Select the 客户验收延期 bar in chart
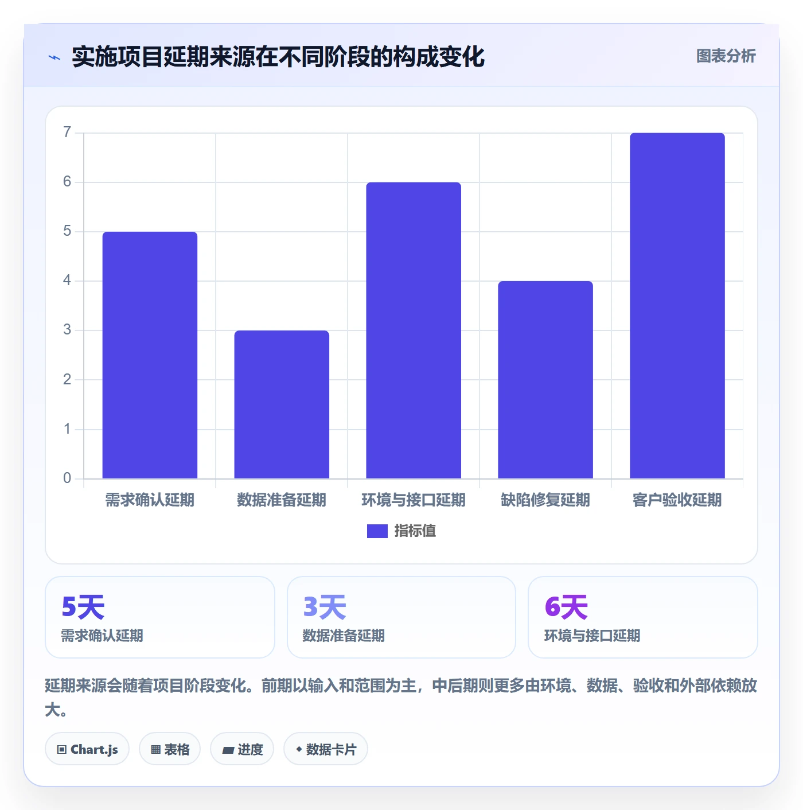The image size is (803, 810). 677,306
